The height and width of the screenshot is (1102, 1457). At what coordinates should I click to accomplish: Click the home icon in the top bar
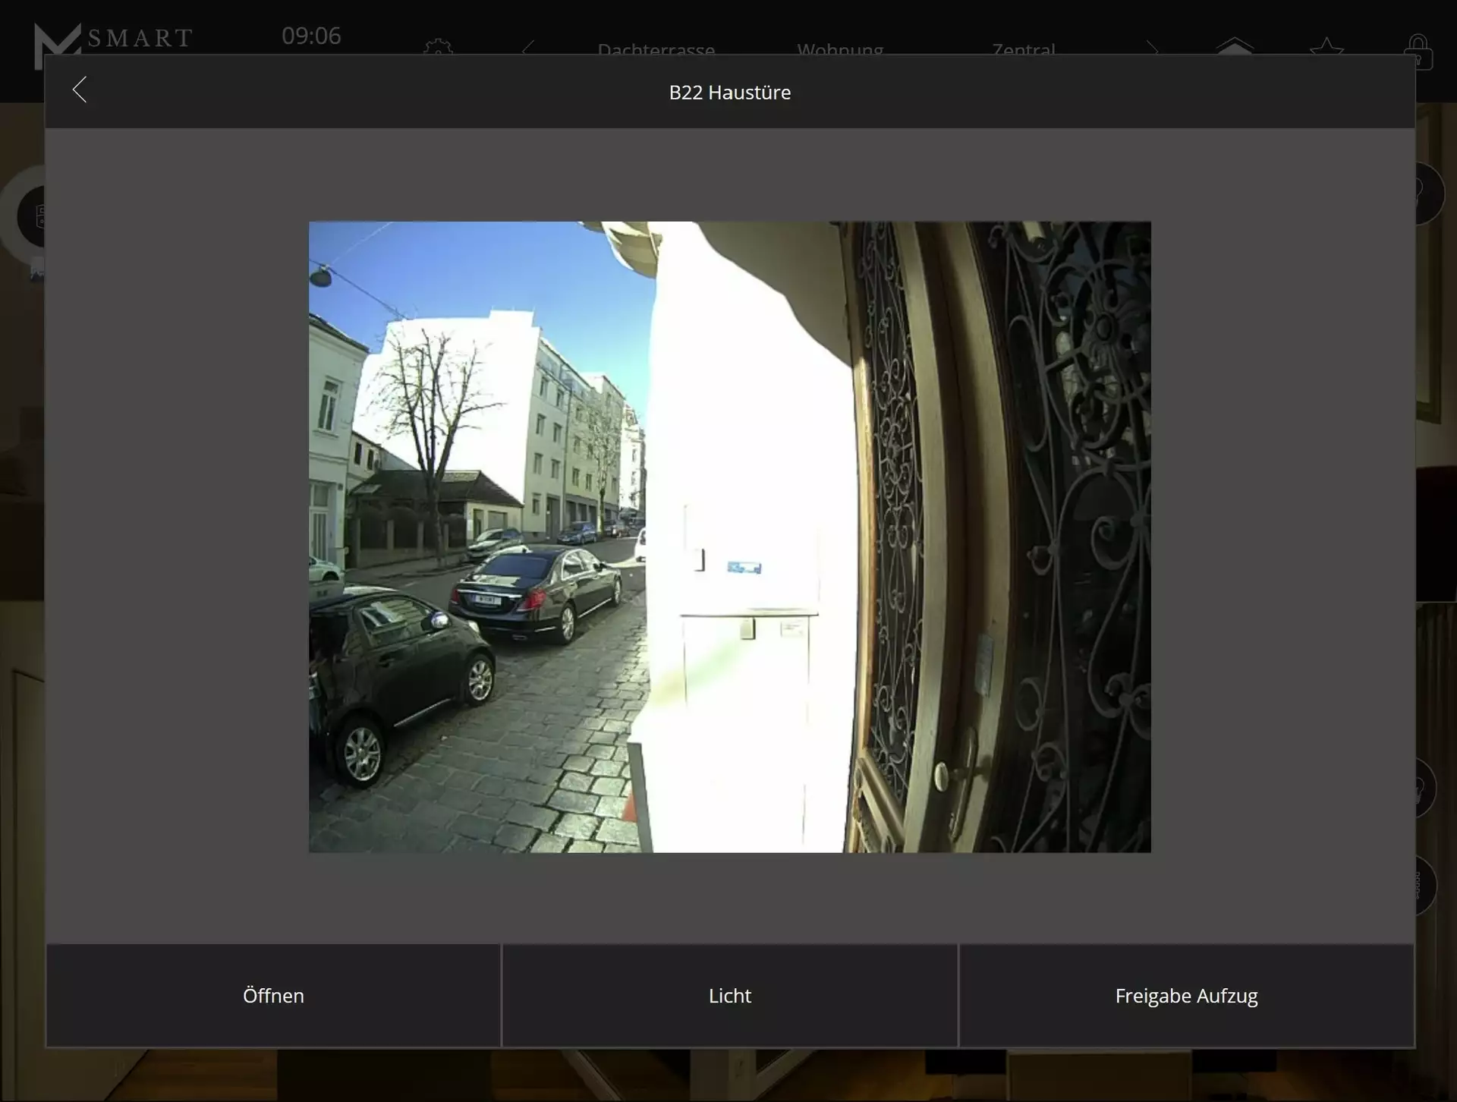point(1234,46)
